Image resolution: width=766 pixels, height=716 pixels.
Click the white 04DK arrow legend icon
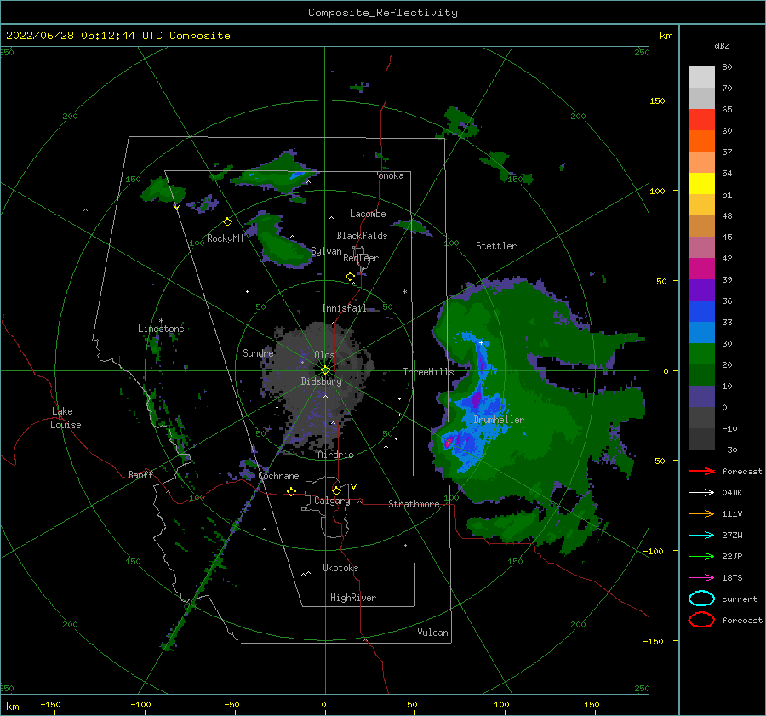[x=701, y=492]
